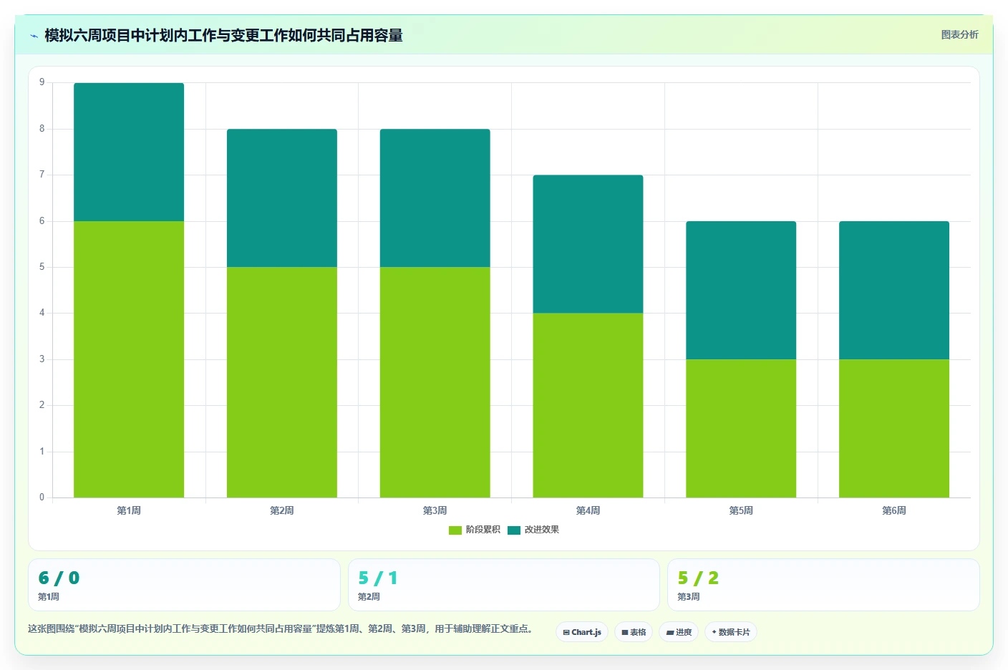Click the teal 改进效果 bar for 第5周
1008x670 pixels.
(x=741, y=290)
